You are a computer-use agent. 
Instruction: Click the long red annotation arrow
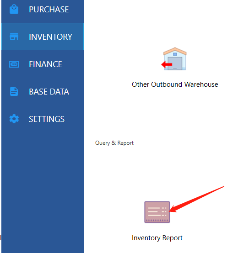[x=196, y=200]
